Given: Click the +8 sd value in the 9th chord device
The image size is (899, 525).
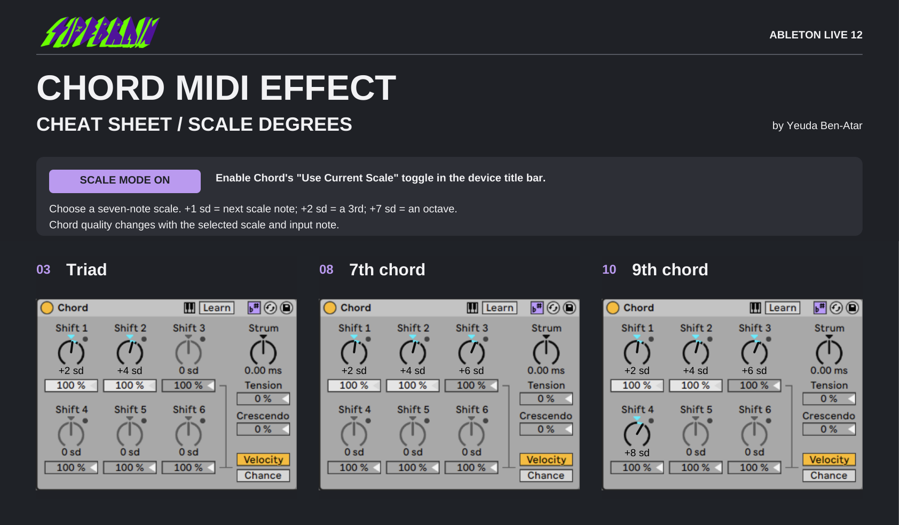Looking at the screenshot, I should click(637, 452).
